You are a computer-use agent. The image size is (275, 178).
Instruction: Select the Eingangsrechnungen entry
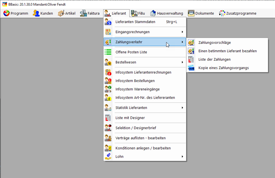pyautogui.click(x=145, y=32)
